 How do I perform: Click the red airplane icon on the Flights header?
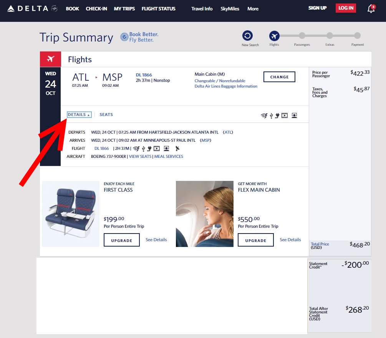click(50, 59)
